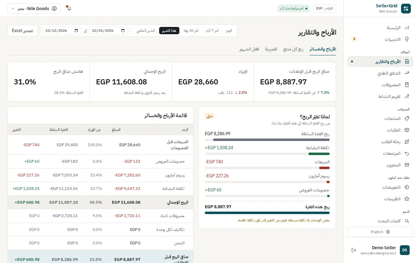Screen dimensions: 417x263
Task: Open the Nile Goods مصر account dropdown
Action: tap(34, 9)
